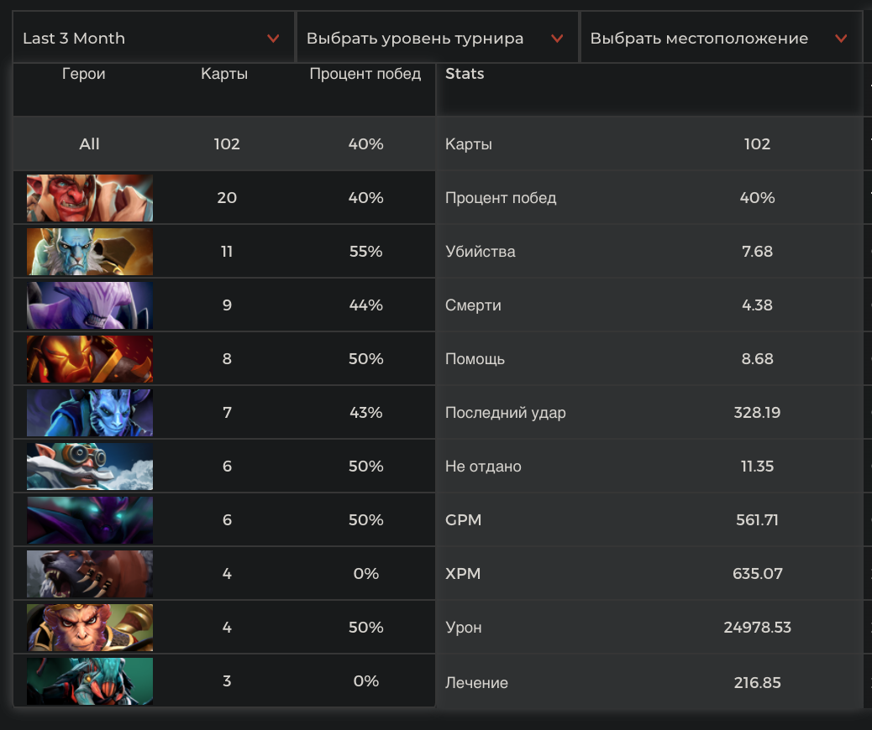Select the dark Spectre hero portrait
This screenshot has height=730, width=872.
89,520
